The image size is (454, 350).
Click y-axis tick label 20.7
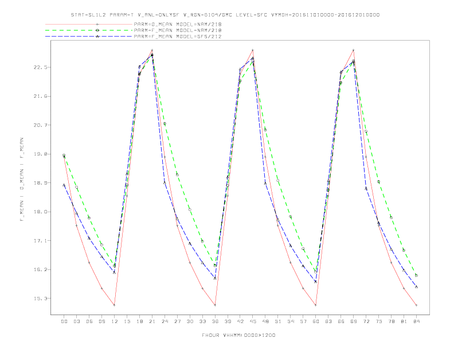click(40, 125)
